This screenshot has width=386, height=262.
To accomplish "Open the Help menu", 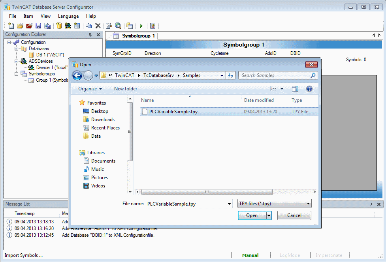I will pyautogui.click(x=91, y=16).
